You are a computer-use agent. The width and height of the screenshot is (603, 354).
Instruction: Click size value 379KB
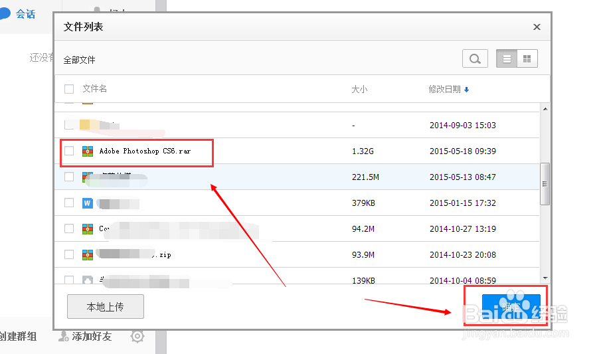pyautogui.click(x=363, y=203)
